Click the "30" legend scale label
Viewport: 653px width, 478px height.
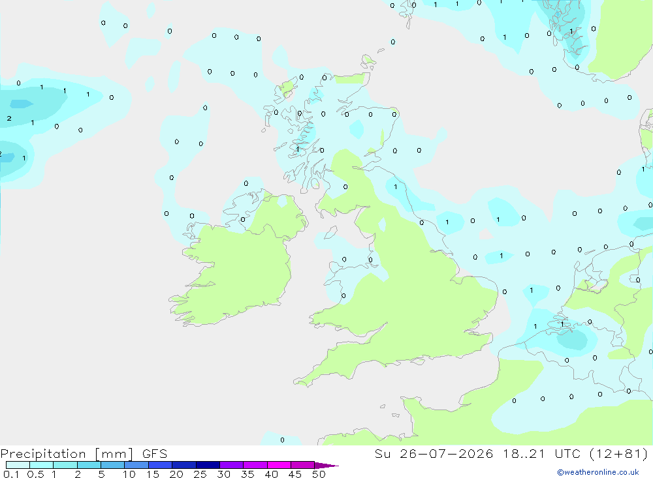tap(223, 474)
